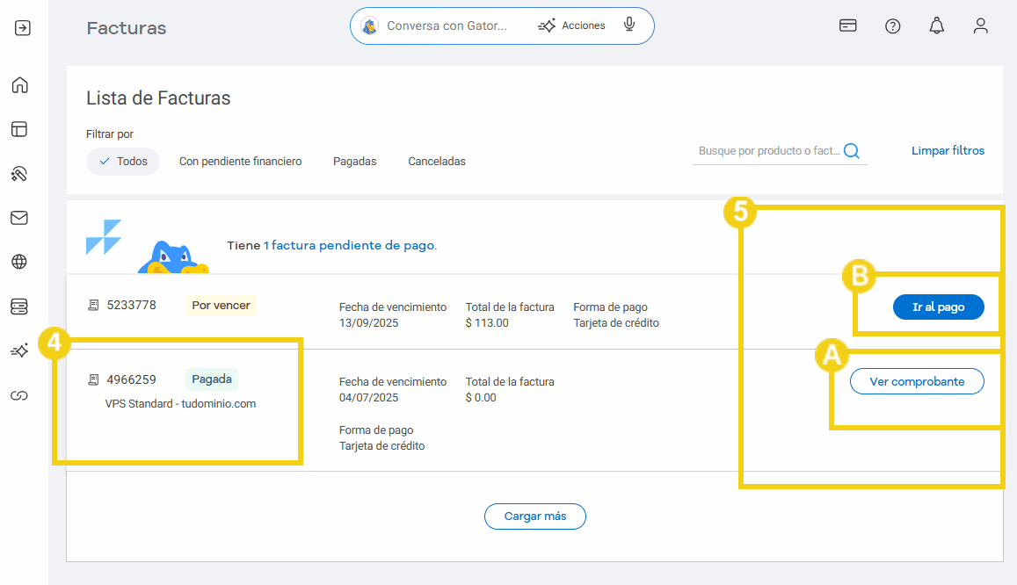Click the link chain sidebar icon
Image resolution: width=1017 pixels, height=585 pixels.
tap(19, 396)
